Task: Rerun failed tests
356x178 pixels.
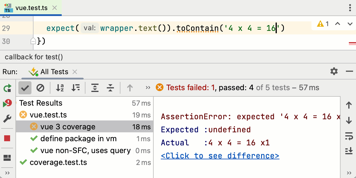Action: point(7,103)
